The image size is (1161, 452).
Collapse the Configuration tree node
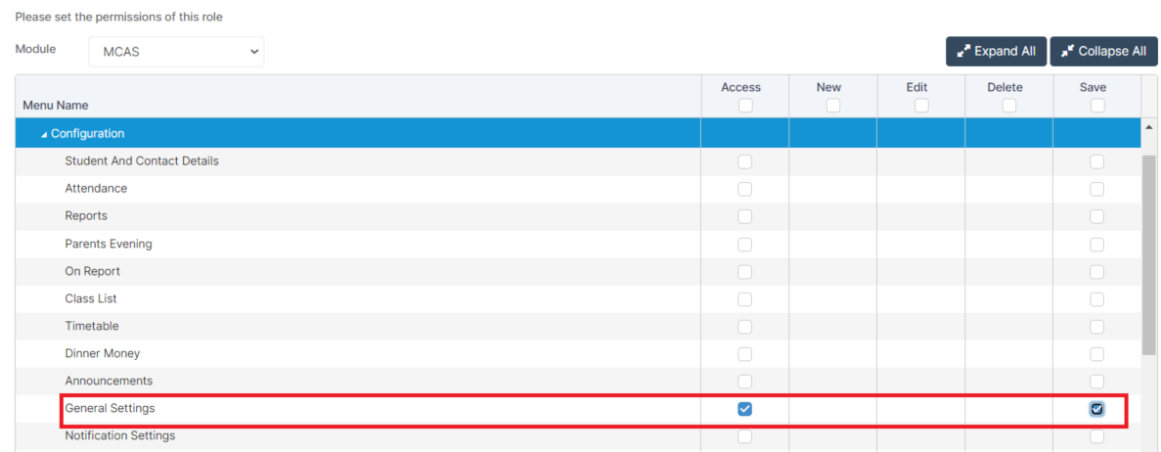coord(44,134)
